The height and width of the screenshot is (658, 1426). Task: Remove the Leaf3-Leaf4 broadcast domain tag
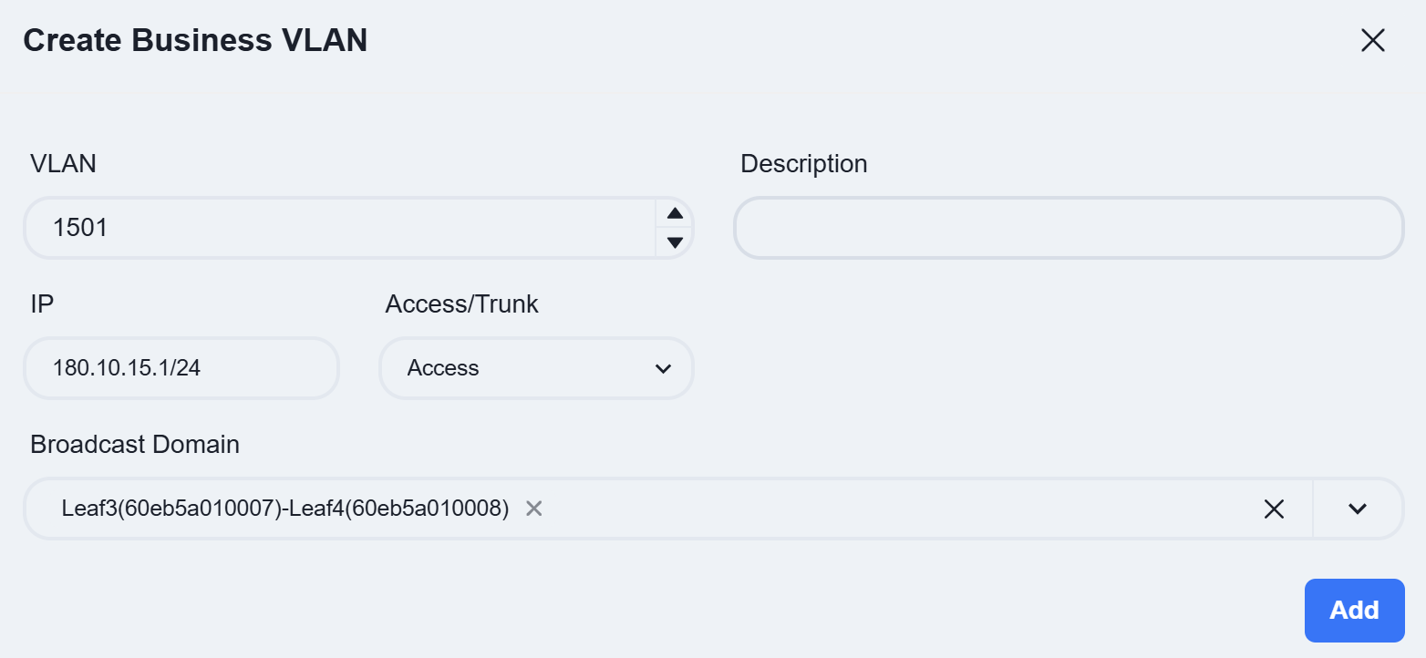click(534, 509)
